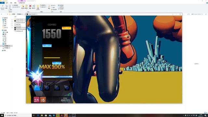Click the Task View icon on taskbar

click(34, 115)
